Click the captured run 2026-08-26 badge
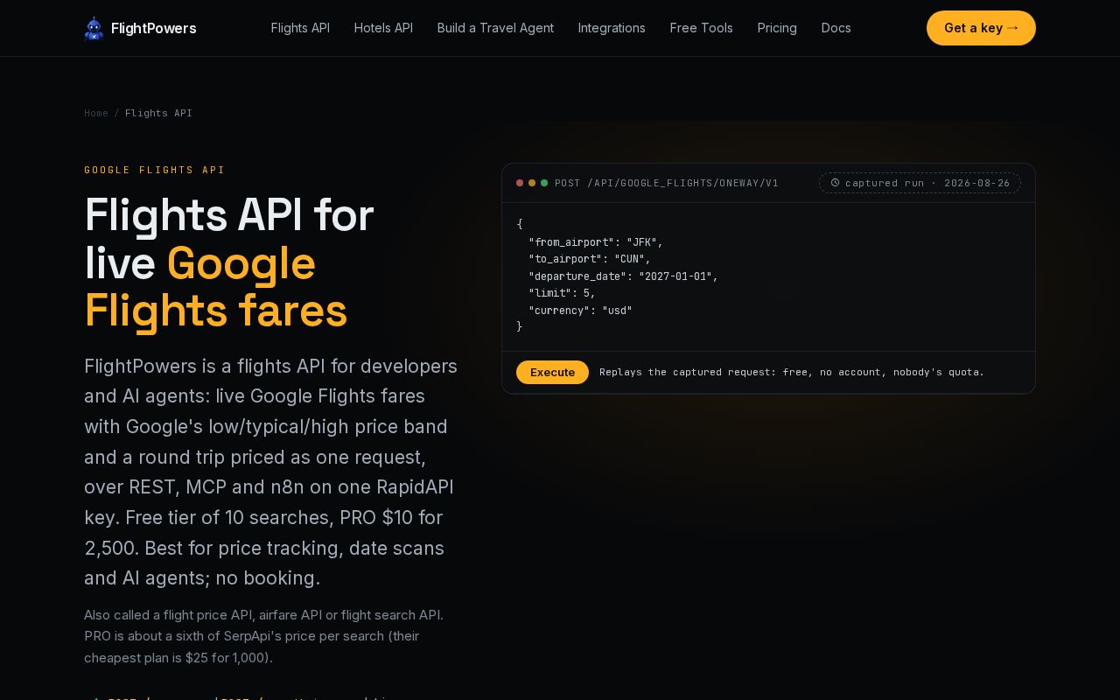1120x700 pixels. click(920, 183)
